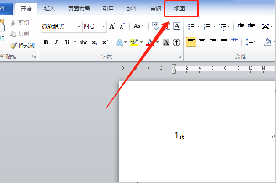Toggle italic formatting

tap(57, 42)
